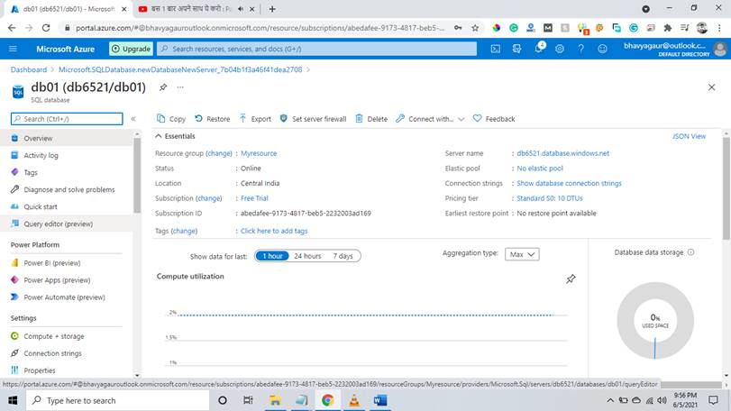Open the deployment breadcrumb Microsoft.SQLDatabase.newDatabaseNewServer
The width and height of the screenshot is (731, 411).
pyautogui.click(x=180, y=69)
